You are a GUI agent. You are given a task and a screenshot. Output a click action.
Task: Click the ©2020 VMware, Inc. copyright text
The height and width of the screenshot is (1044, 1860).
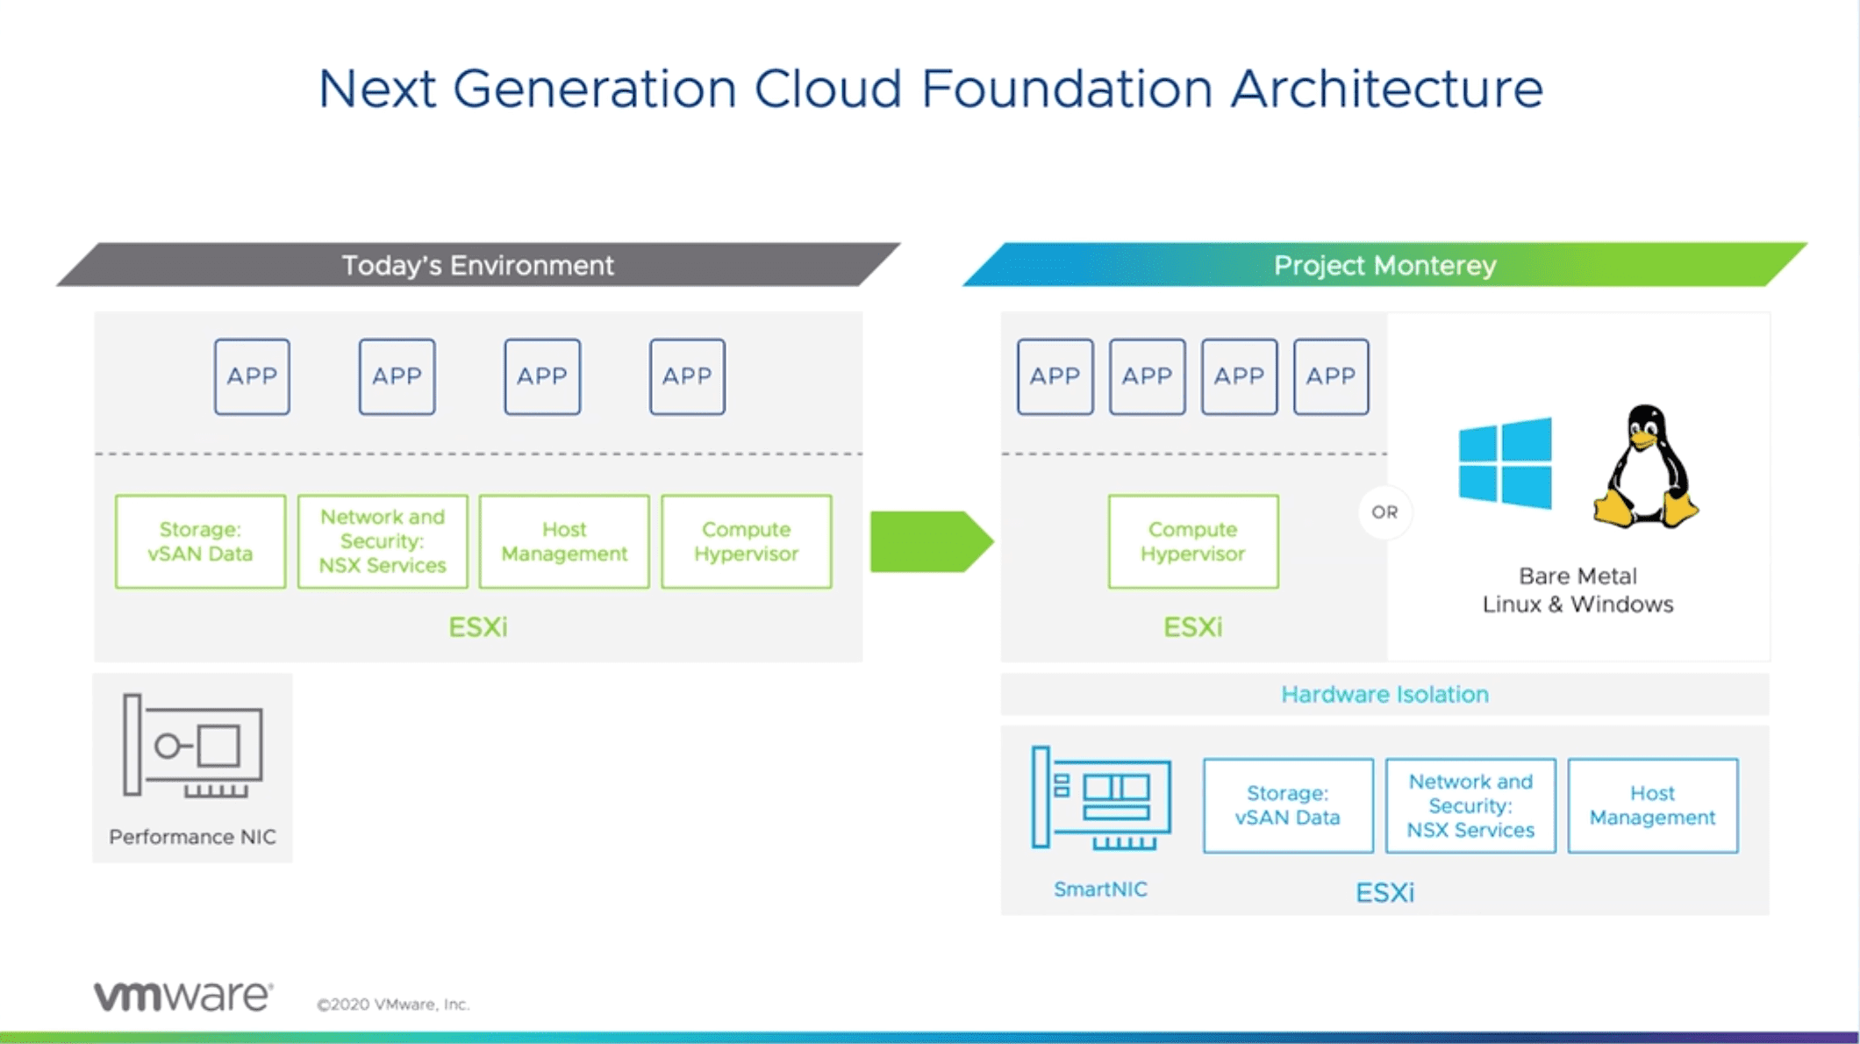pos(393,1005)
